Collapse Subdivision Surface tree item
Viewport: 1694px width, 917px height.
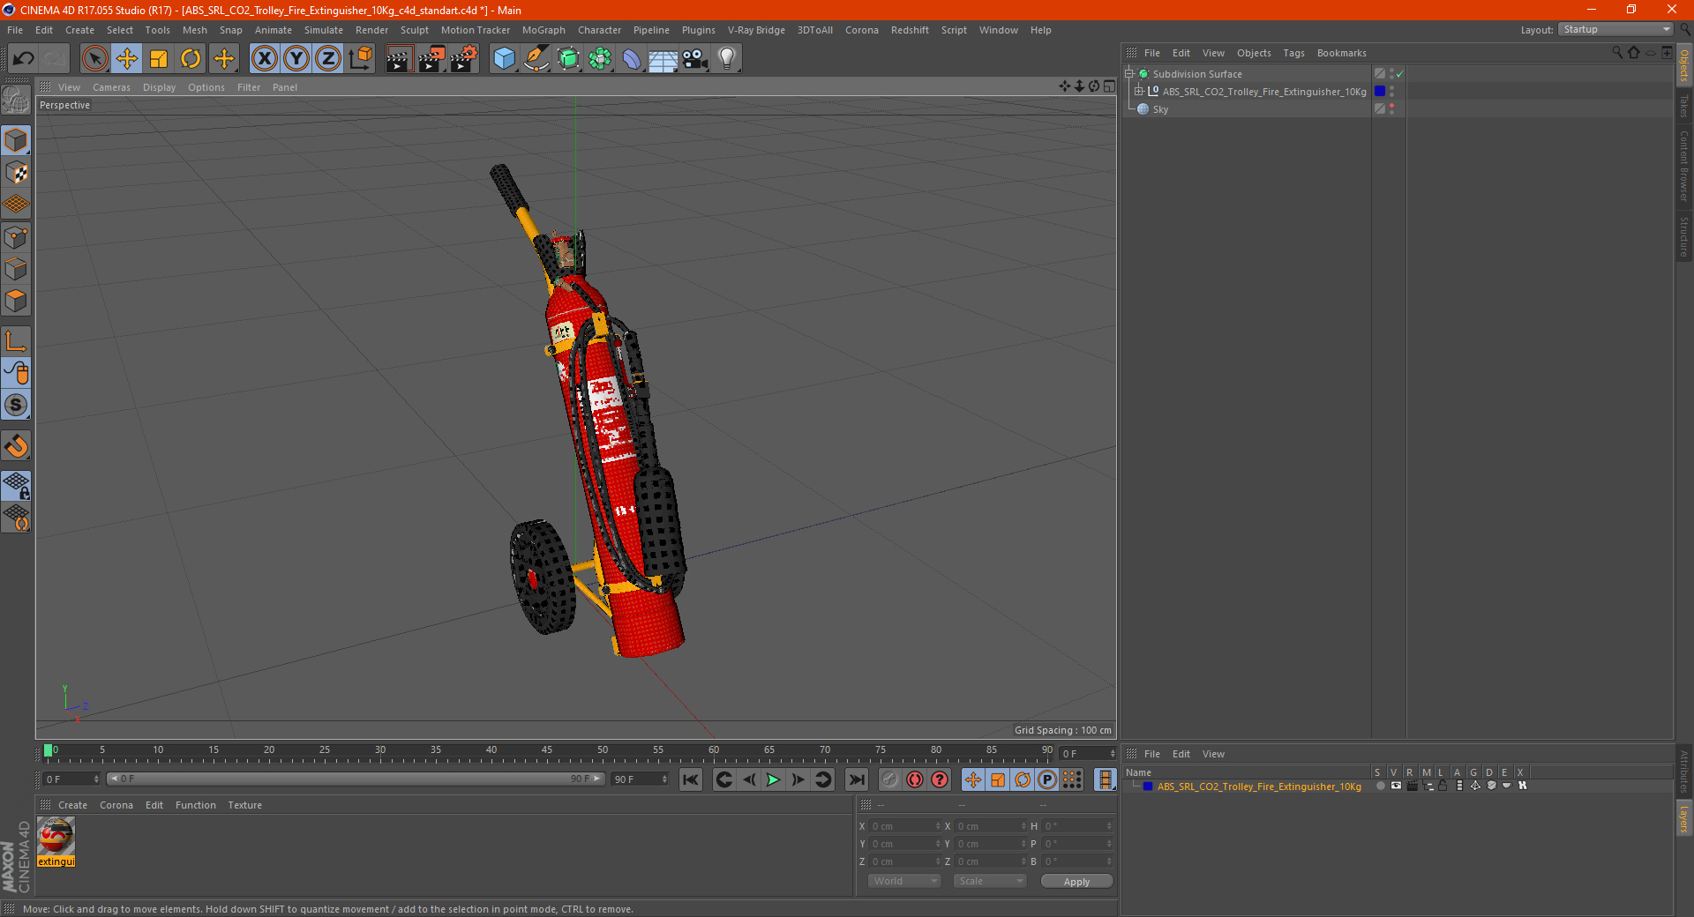[x=1129, y=74]
